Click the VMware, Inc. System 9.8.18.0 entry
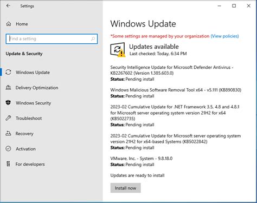Image resolution: width=257 pixels, height=203 pixels. [x=142, y=159]
